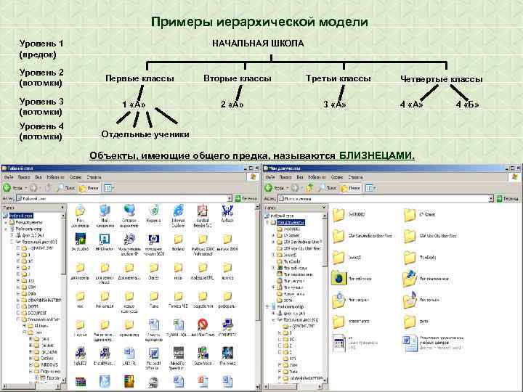Click Переход go button in Мои документы window

point(508,199)
